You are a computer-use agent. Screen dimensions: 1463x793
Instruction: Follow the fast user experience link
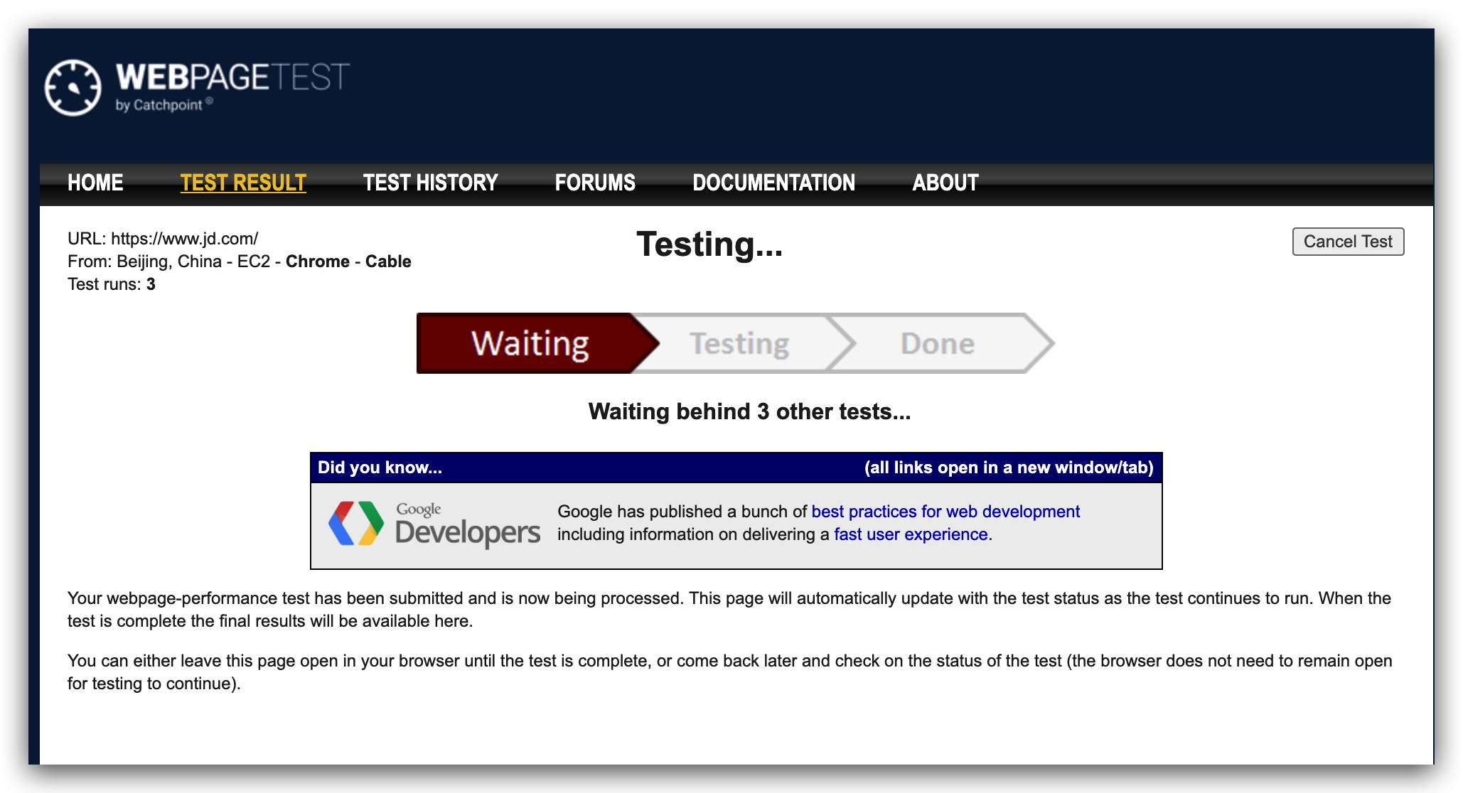tap(910, 534)
